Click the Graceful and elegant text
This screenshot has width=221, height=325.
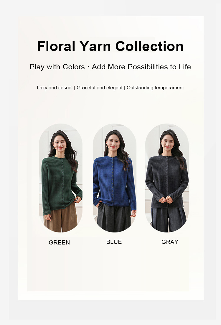(100, 88)
